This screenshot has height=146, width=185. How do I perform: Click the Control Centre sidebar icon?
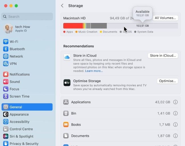[x=6, y=129]
